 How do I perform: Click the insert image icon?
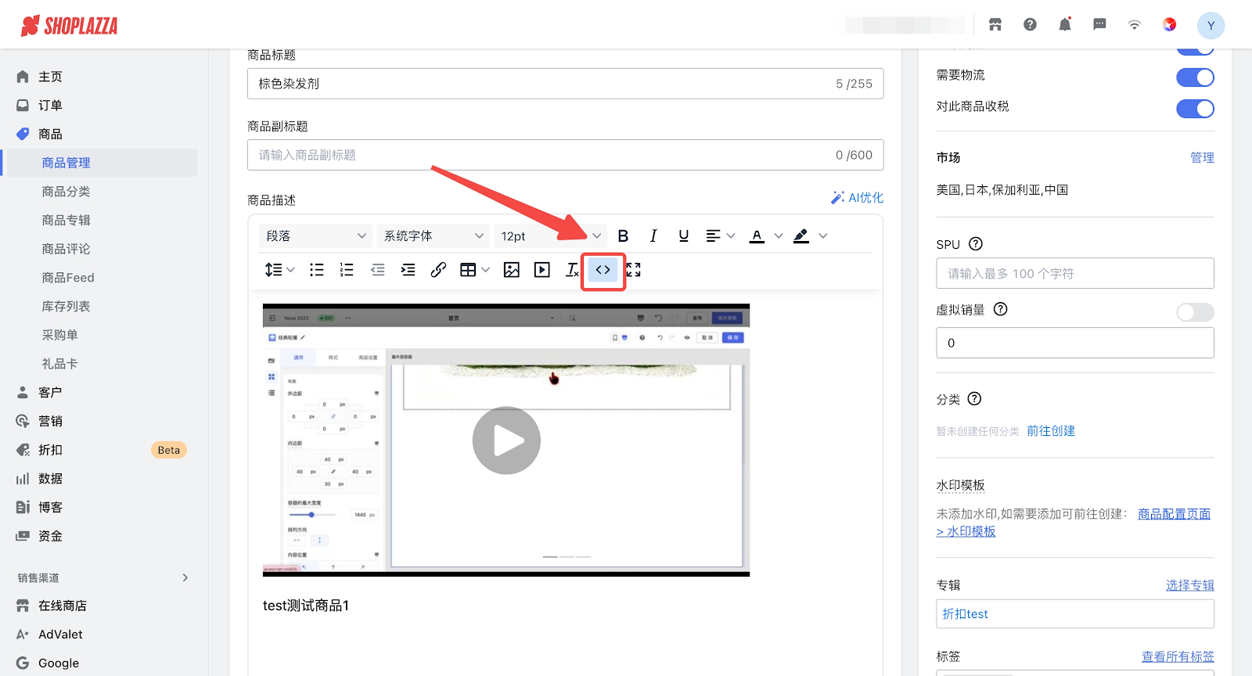point(511,270)
